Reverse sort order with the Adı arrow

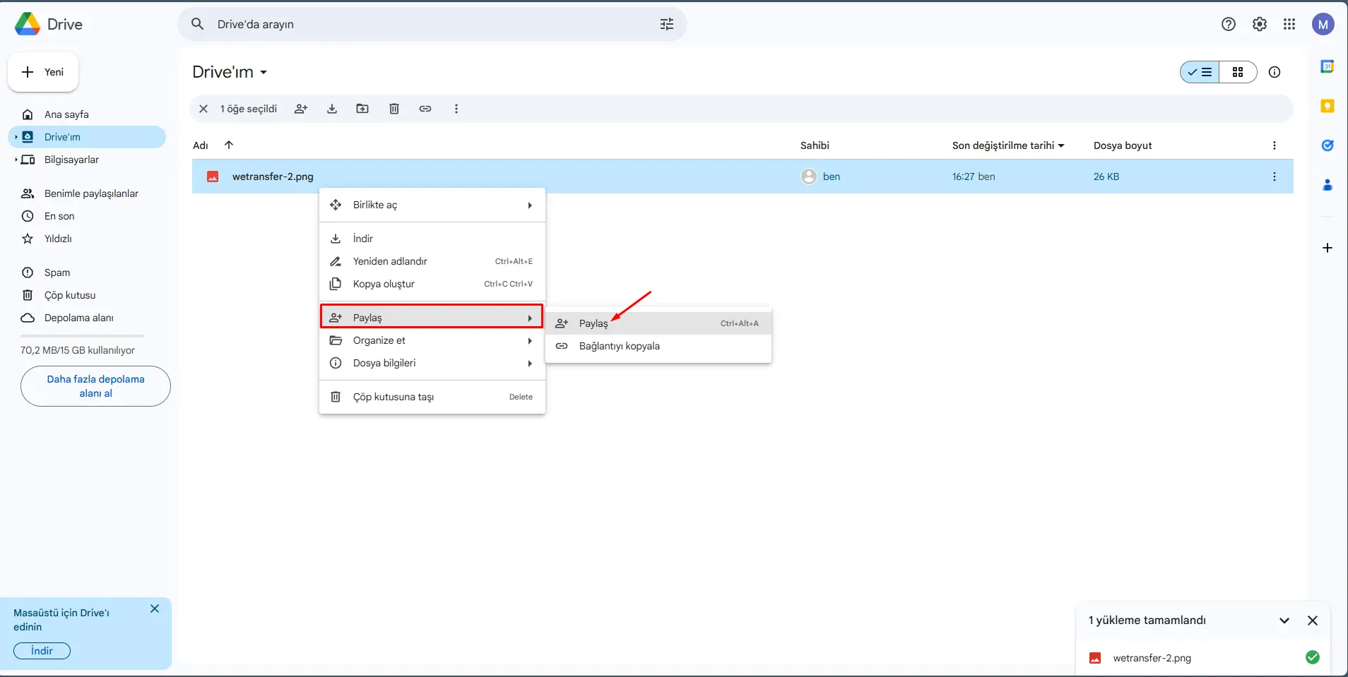click(229, 145)
